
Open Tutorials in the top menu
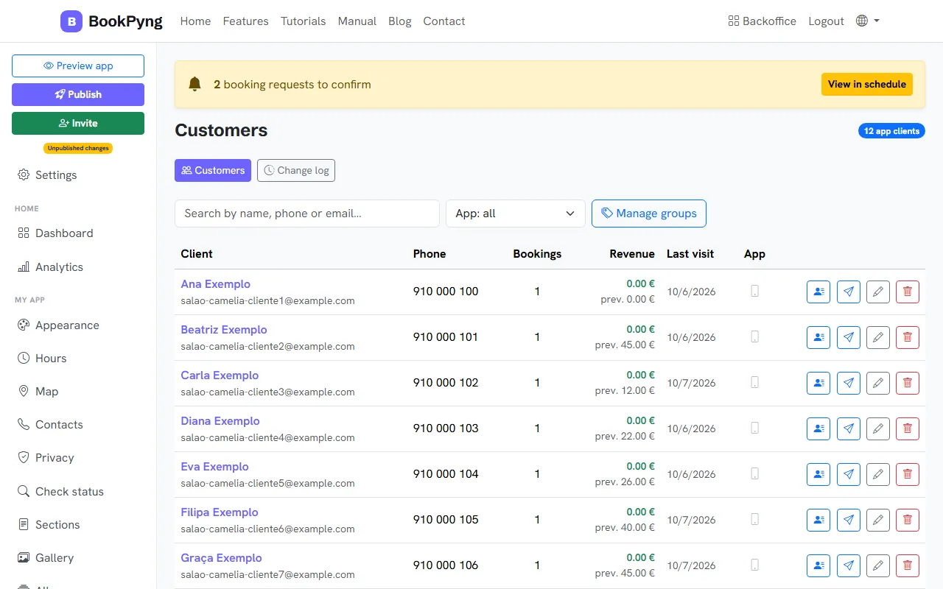pos(303,21)
